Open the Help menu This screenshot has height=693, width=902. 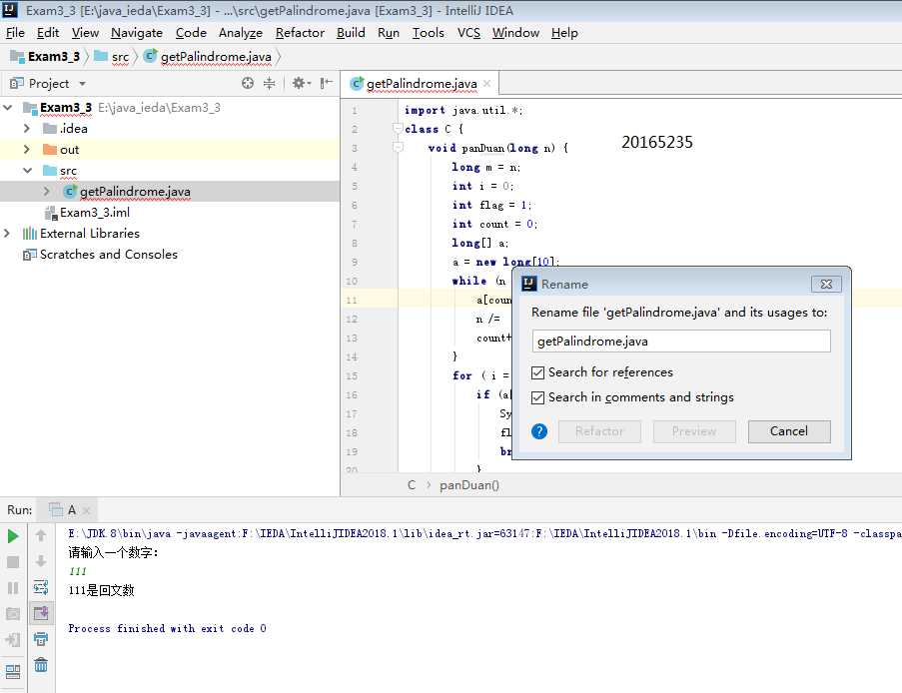click(564, 33)
